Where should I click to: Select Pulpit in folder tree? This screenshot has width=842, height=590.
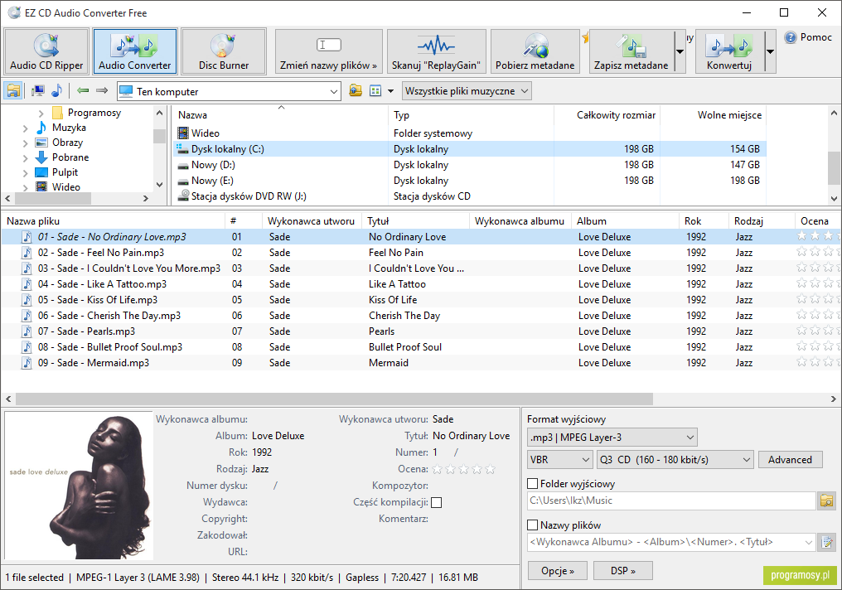65,172
